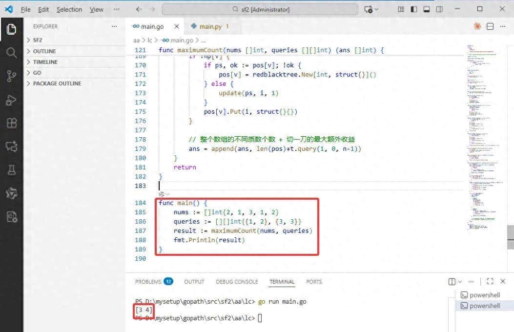This screenshot has width=514, height=332.
Task: Open the Run and Debug view
Action: pyautogui.click(x=11, y=100)
